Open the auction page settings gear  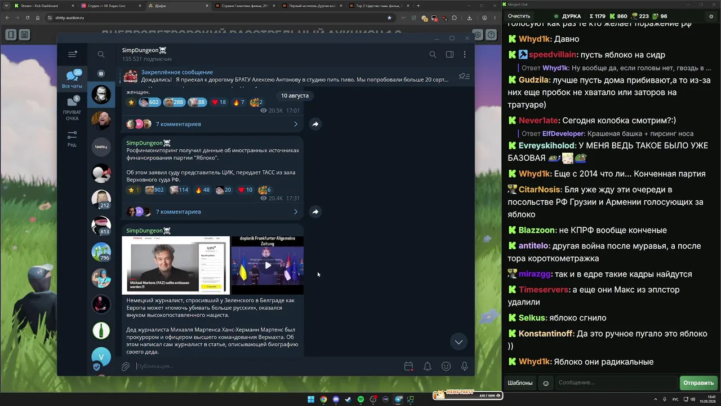[478, 35]
